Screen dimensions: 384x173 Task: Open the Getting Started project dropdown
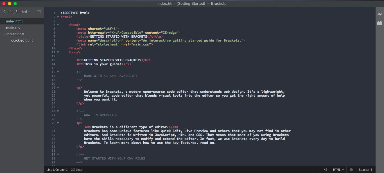coord(17,12)
